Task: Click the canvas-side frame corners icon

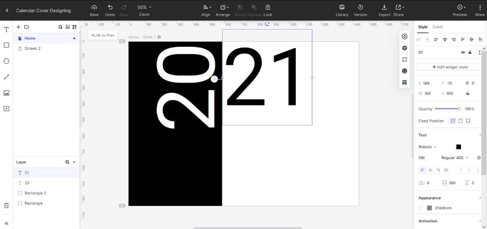Action: pos(404,59)
